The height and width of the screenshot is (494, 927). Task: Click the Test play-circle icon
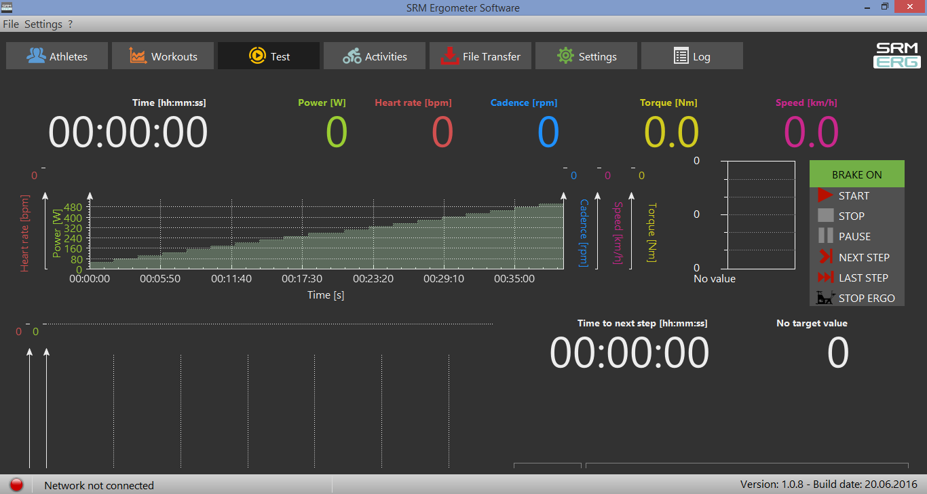click(257, 56)
